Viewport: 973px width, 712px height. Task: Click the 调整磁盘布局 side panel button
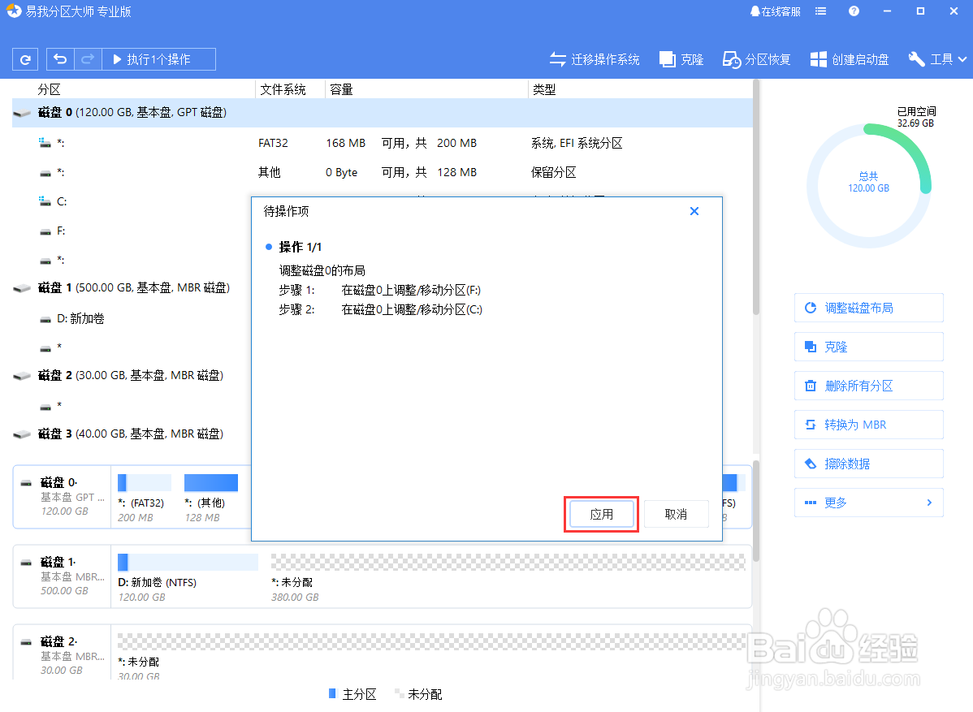point(869,308)
